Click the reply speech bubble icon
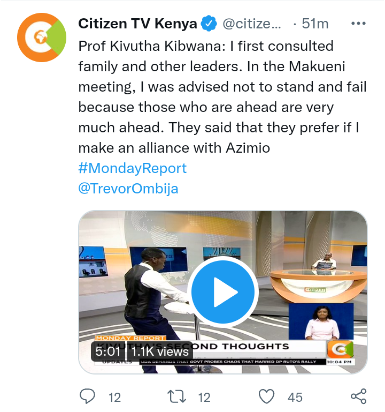This screenshot has height=412, width=385. click(87, 396)
